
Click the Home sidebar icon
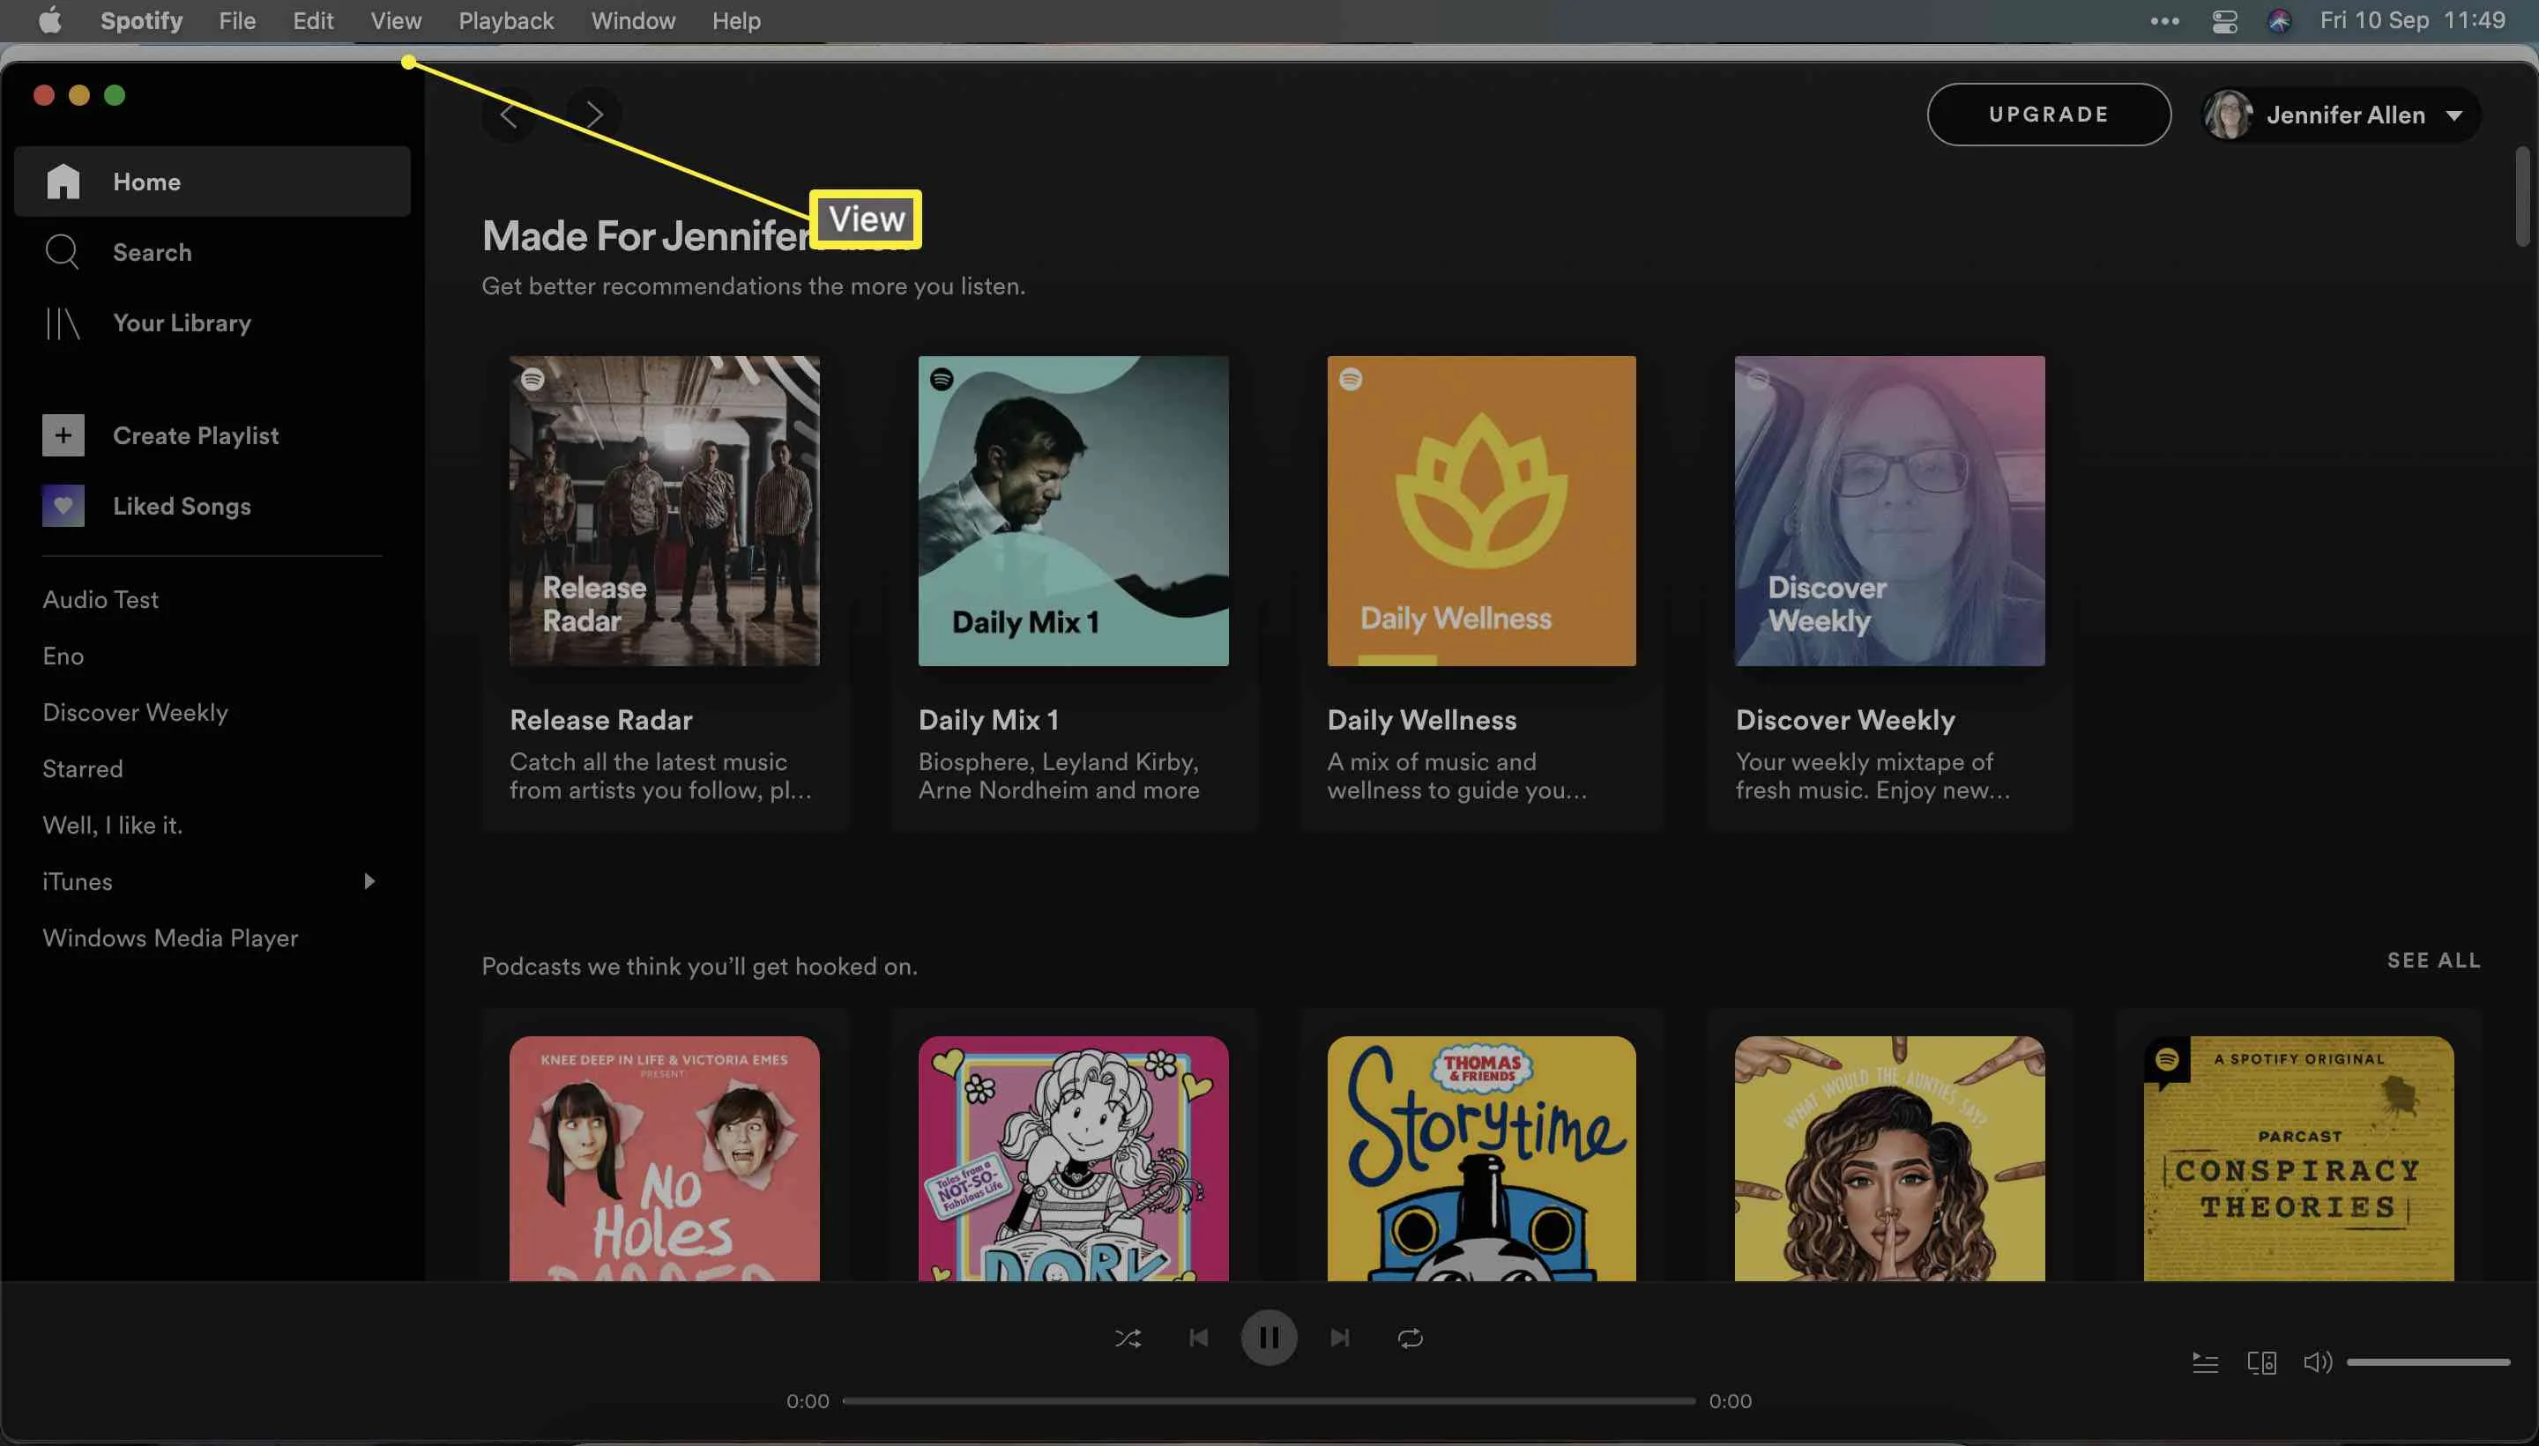pos(61,180)
